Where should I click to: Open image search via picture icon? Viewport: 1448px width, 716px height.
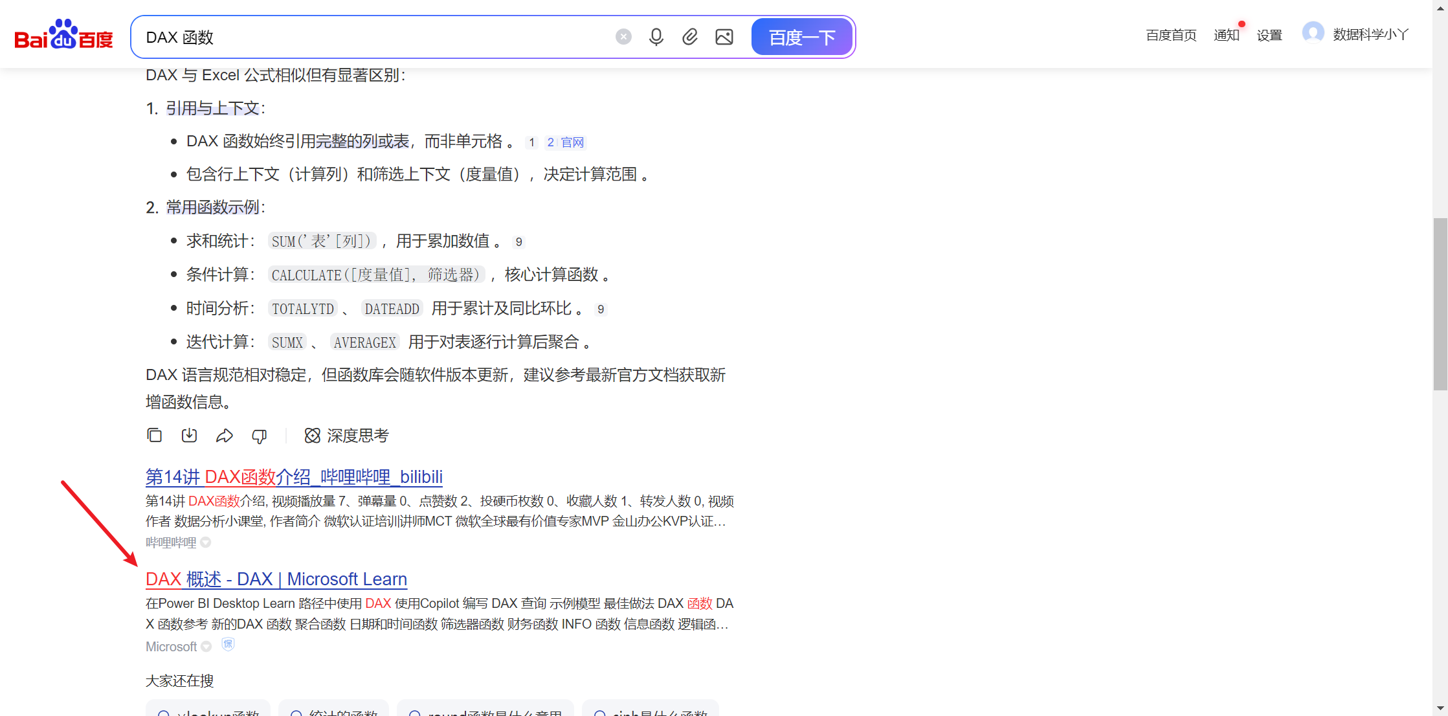(724, 37)
